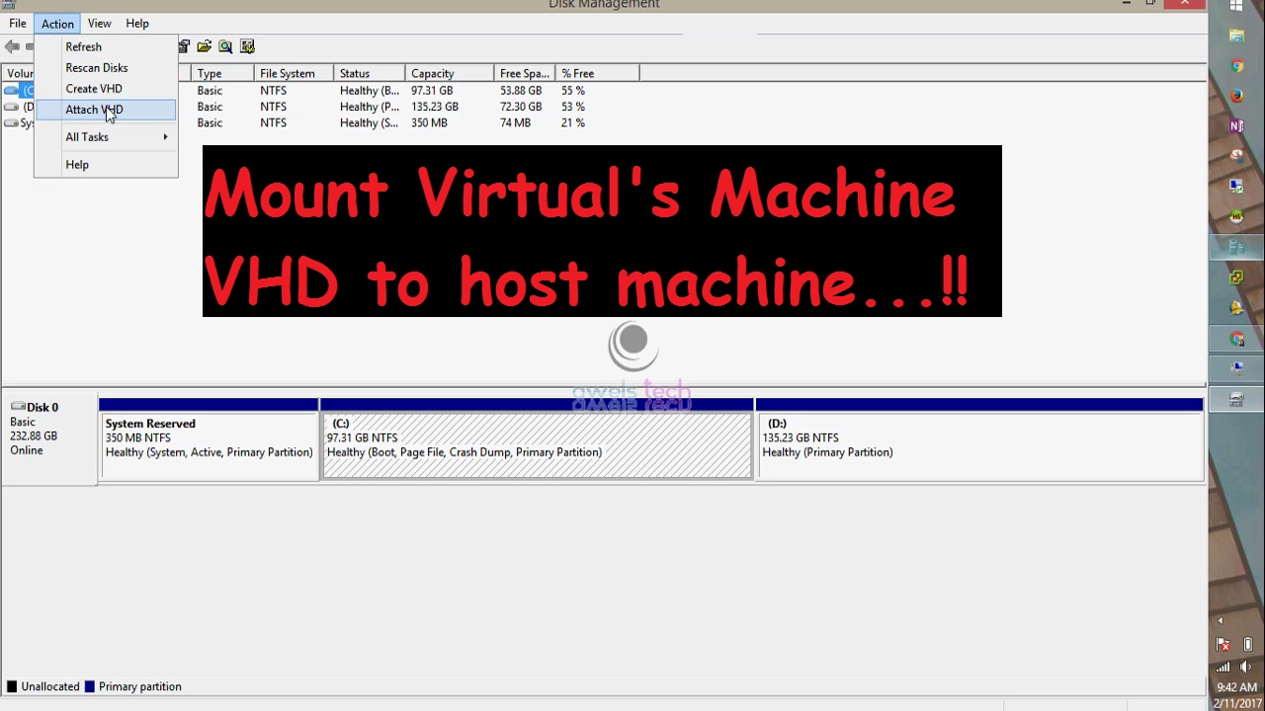Select the C: volume drive icon in the list
This screenshot has width=1265, height=711.
(x=12, y=91)
